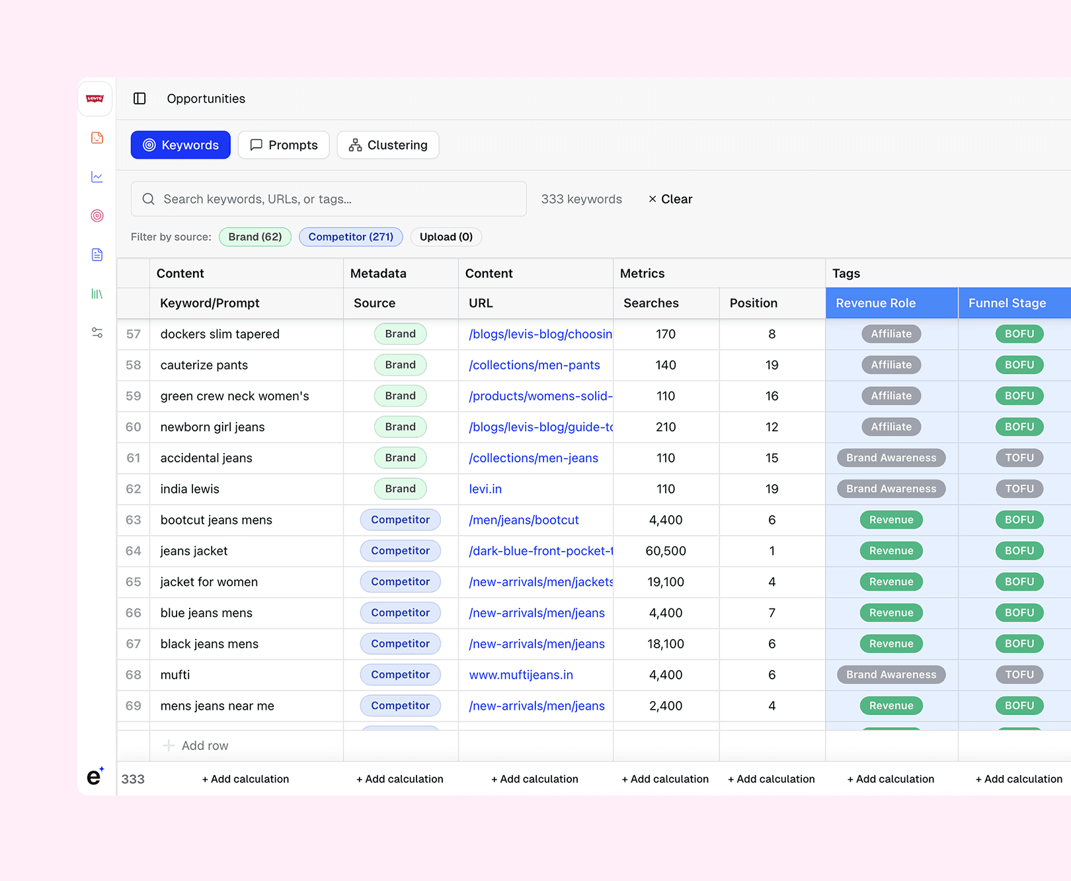This screenshot has width=1071, height=881.
Task: Add calculation under Funnel Stage column
Action: pyautogui.click(x=1019, y=779)
